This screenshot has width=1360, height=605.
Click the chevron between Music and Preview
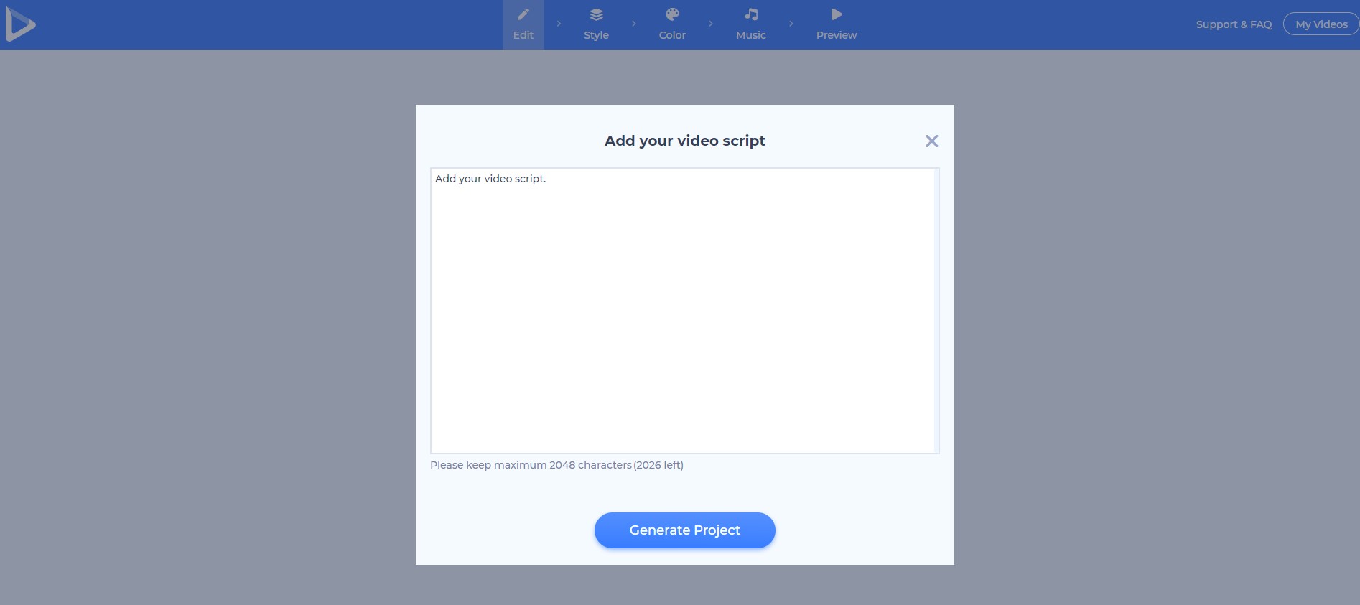coord(791,24)
